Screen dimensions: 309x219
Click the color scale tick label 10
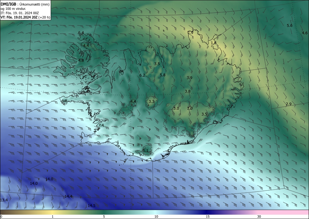click(x=156, y=217)
